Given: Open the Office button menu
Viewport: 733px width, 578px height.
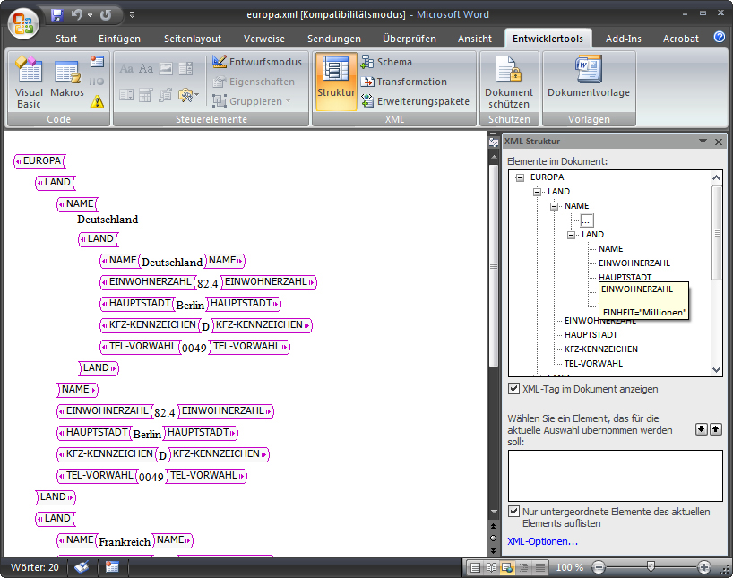Looking at the screenshot, I should 23,23.
